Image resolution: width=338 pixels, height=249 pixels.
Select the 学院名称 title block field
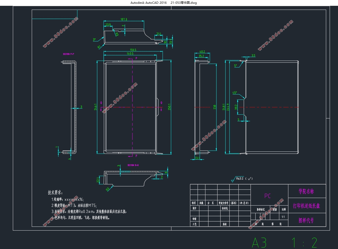306,191
